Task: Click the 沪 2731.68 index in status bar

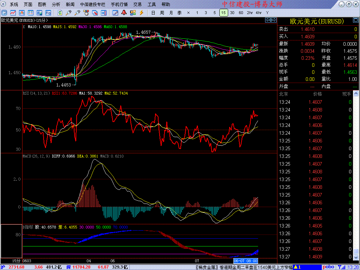Action: click(x=13, y=267)
